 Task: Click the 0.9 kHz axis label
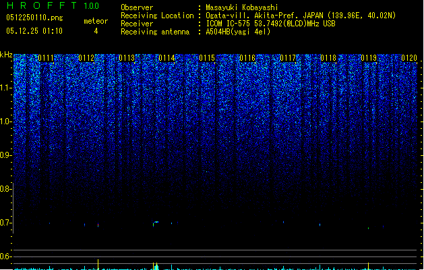(x=5, y=155)
